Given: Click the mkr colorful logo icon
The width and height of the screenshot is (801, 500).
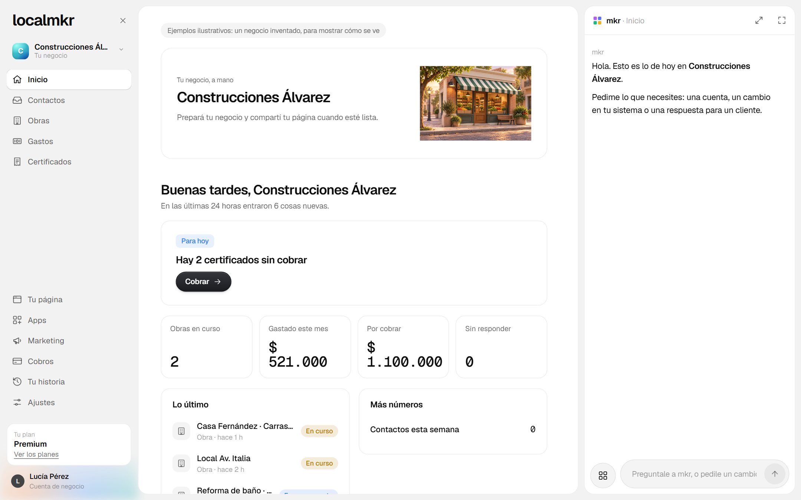Looking at the screenshot, I should [597, 21].
